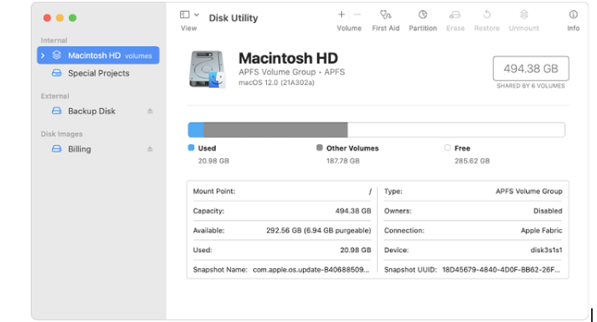Click the Type APFS Volume Group value
The height and width of the screenshot is (322, 597).
[x=529, y=191]
